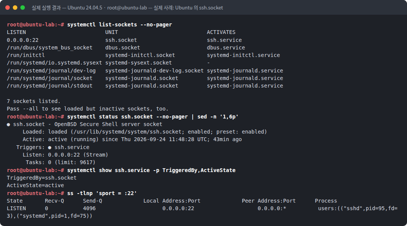Click the 'systemctl status ssh.socket' command
This screenshot has height=226, width=407.
[153, 117]
